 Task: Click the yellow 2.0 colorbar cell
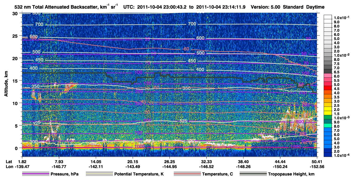[328, 110]
